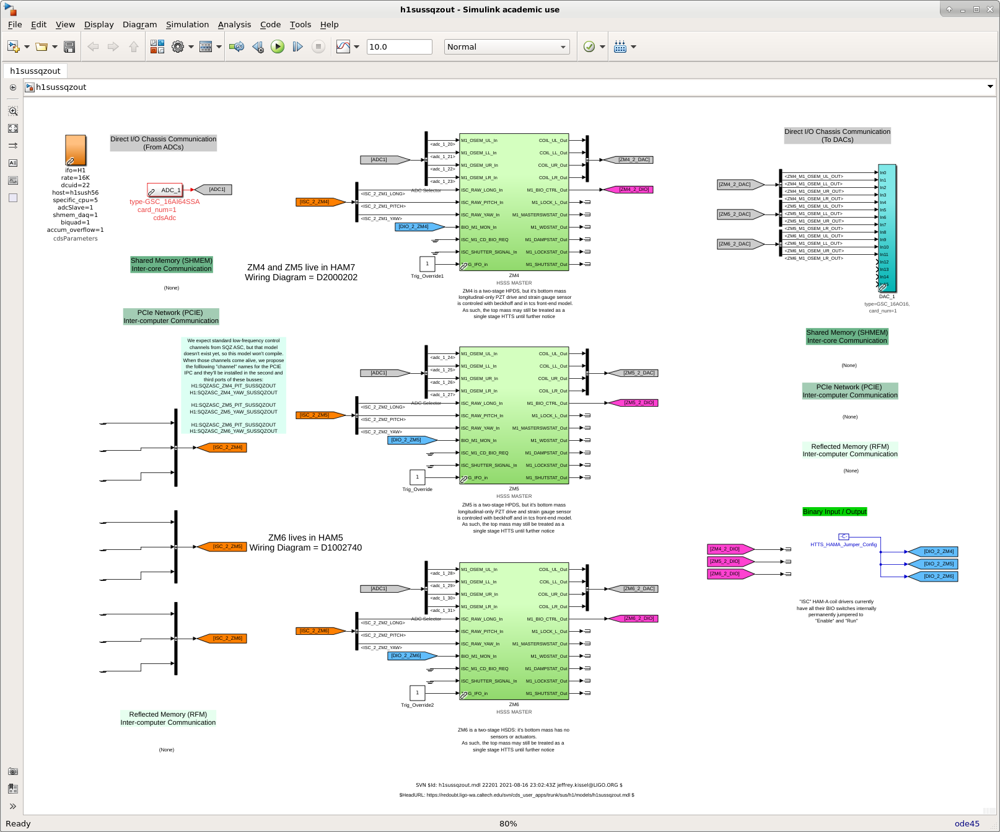Viewport: 1000px width, 832px height.
Task: Open the Analysis menu
Action: 234,24
